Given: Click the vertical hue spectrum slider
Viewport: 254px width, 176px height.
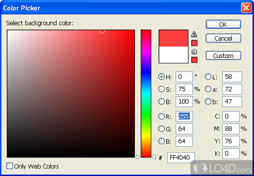Looking at the screenshot, I should (x=146, y=94).
